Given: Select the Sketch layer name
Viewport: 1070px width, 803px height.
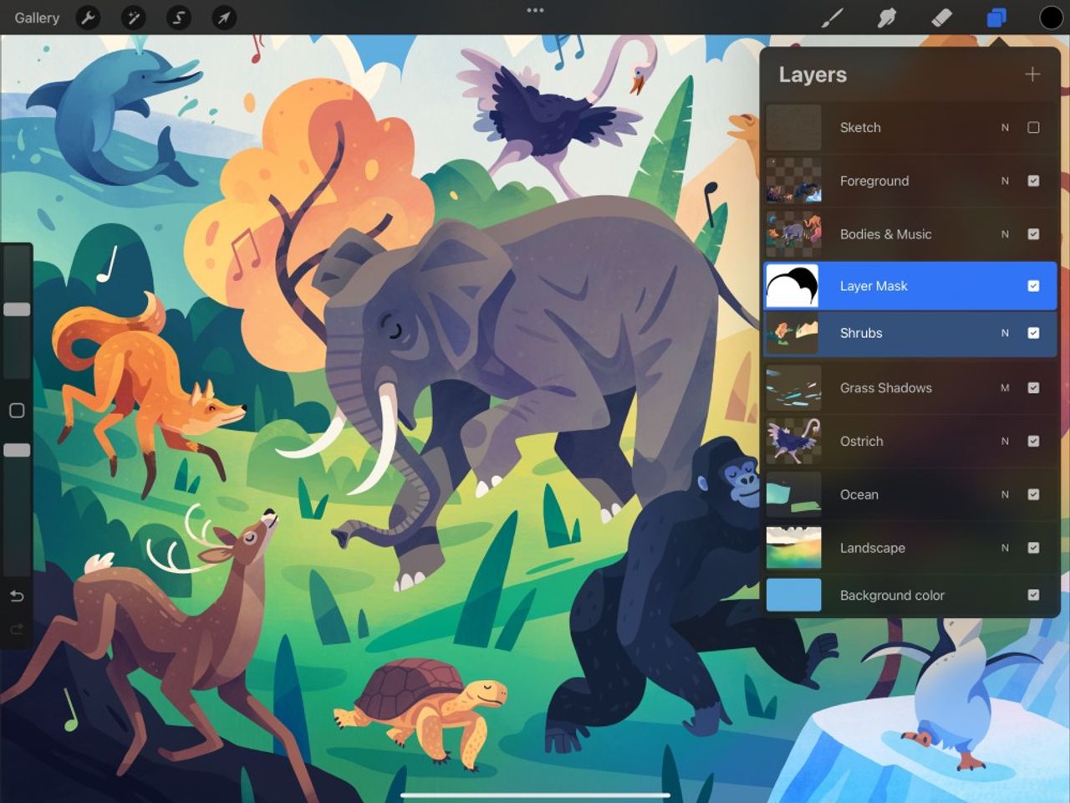Looking at the screenshot, I should [860, 127].
